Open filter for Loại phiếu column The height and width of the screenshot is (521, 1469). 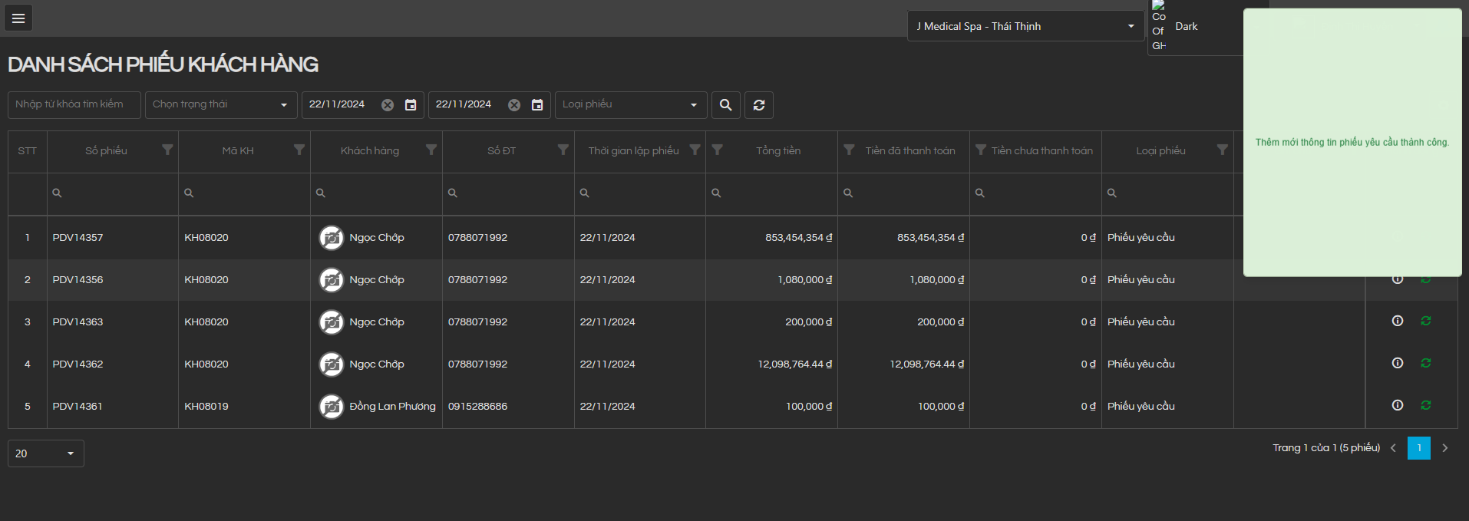point(1222,150)
